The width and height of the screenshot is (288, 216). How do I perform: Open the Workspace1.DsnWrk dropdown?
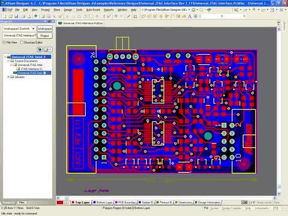tap(33, 29)
